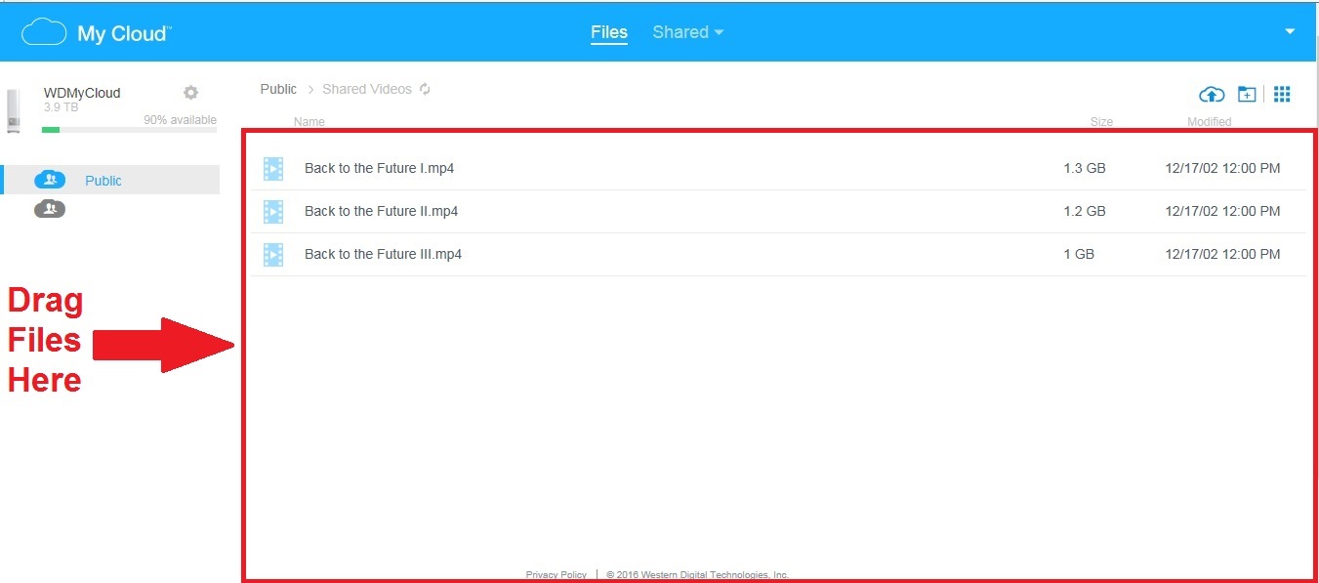1319x583 pixels.
Task: Click My Cloud title text
Action: point(124,34)
